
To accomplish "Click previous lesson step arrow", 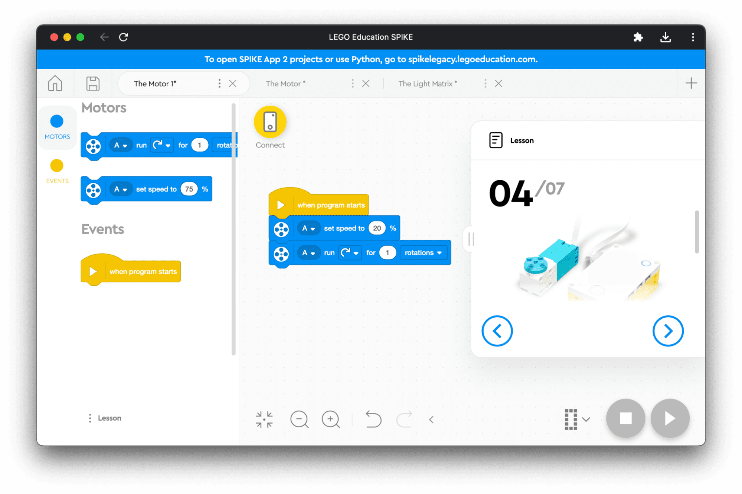I will [x=497, y=331].
